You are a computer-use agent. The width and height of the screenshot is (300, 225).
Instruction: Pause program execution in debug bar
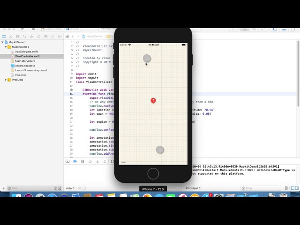pyautogui.click(x=82, y=161)
